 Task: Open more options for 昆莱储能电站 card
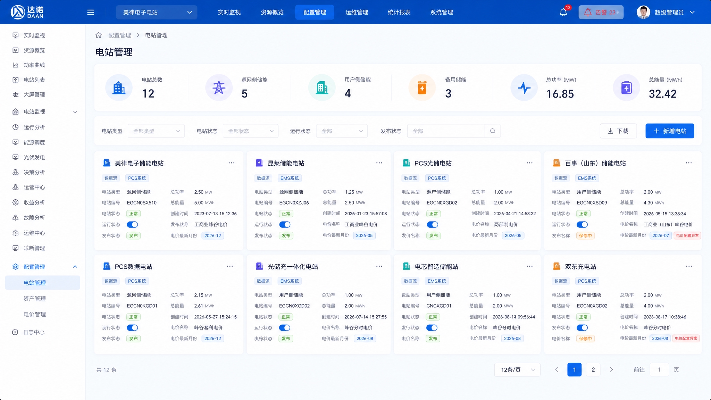(x=379, y=163)
